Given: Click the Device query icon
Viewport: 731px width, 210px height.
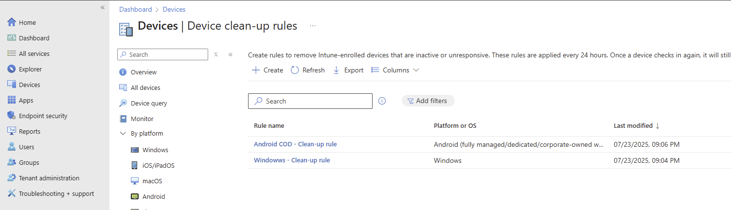Looking at the screenshot, I should 123,103.
